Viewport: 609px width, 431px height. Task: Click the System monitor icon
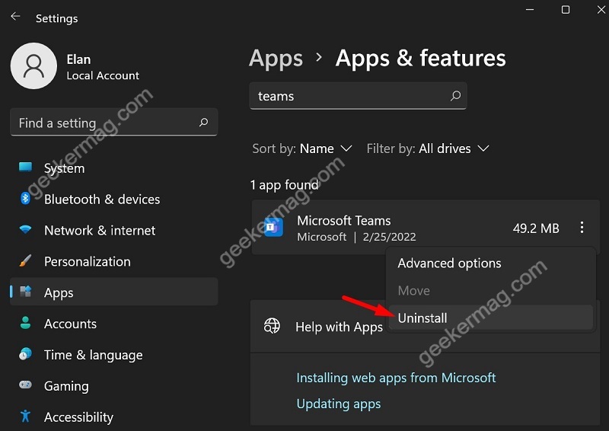point(26,168)
